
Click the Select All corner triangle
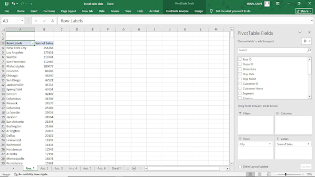point(3,29)
